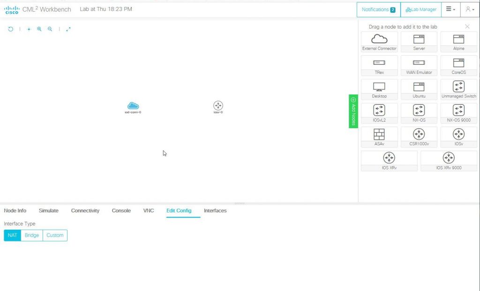Open the VNC tab
480x291 pixels.
149,211
